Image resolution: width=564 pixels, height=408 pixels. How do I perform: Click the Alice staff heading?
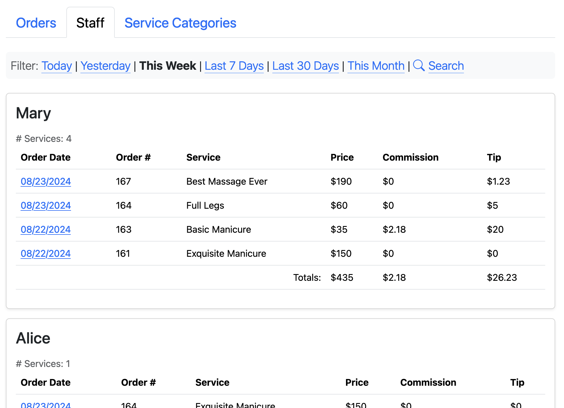(33, 338)
